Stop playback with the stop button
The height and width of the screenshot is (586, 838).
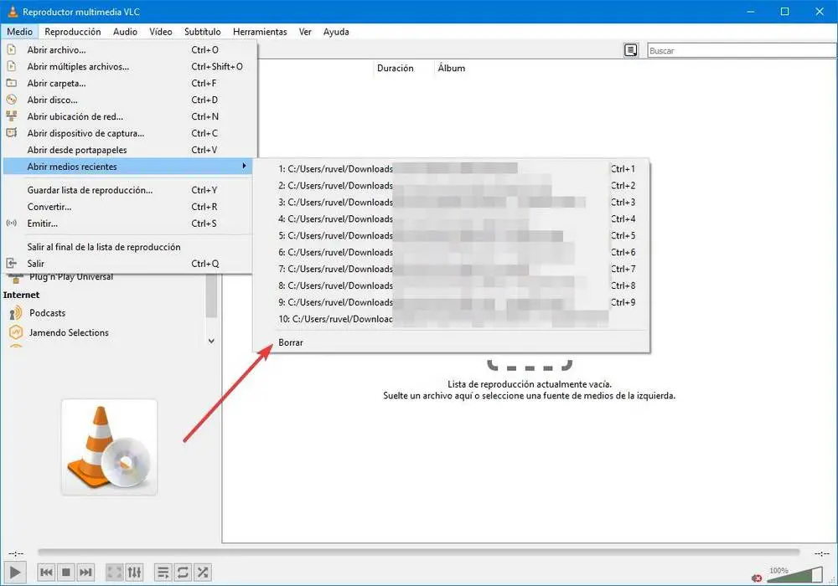(65, 573)
